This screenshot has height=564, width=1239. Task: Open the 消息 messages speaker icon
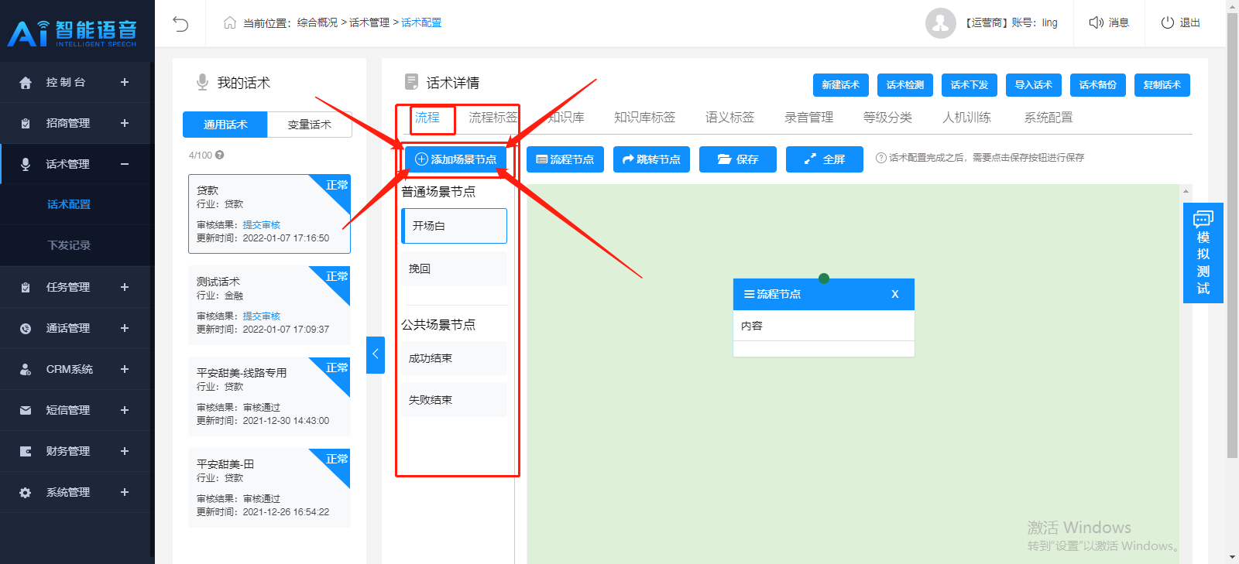click(x=1096, y=22)
